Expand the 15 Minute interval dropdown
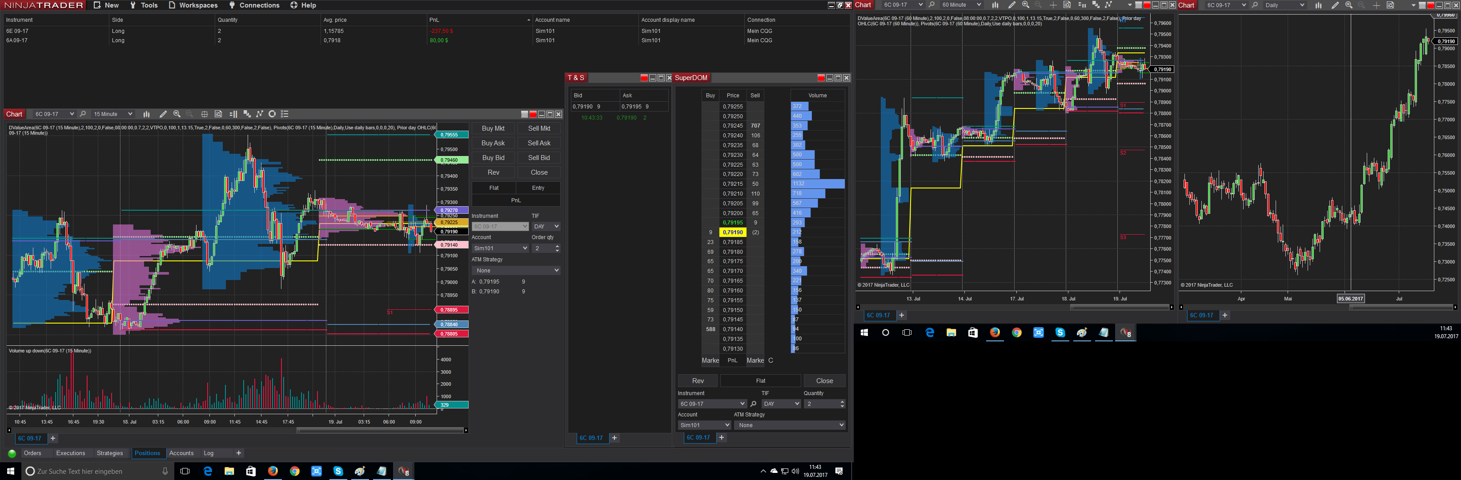The height and width of the screenshot is (480, 1461). point(130,114)
